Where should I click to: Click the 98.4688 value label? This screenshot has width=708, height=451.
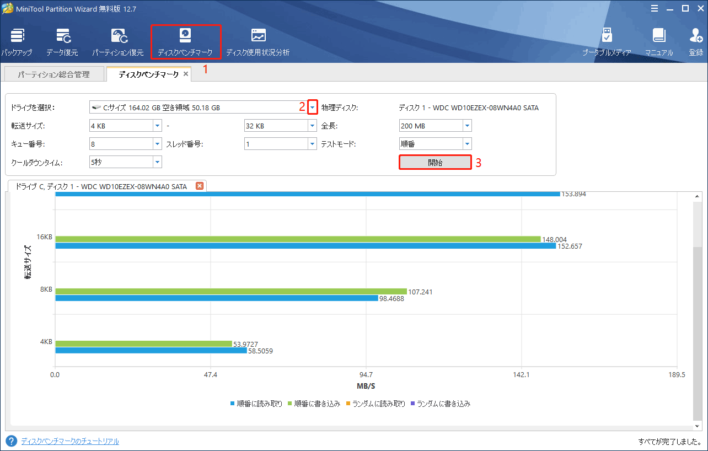coord(392,298)
